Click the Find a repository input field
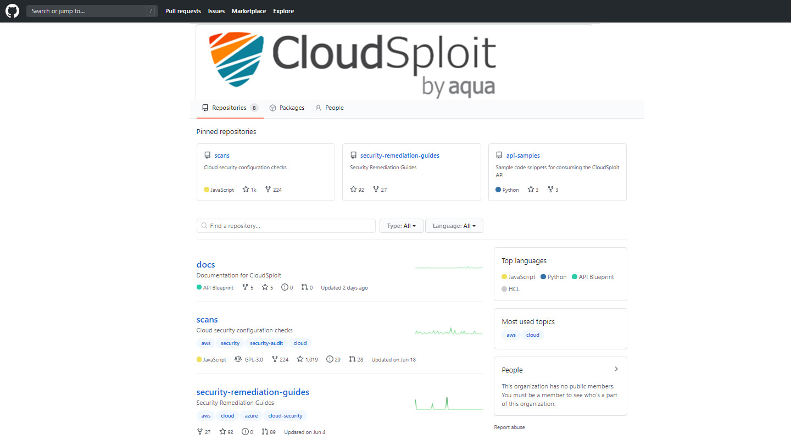The width and height of the screenshot is (791, 445). (286, 225)
